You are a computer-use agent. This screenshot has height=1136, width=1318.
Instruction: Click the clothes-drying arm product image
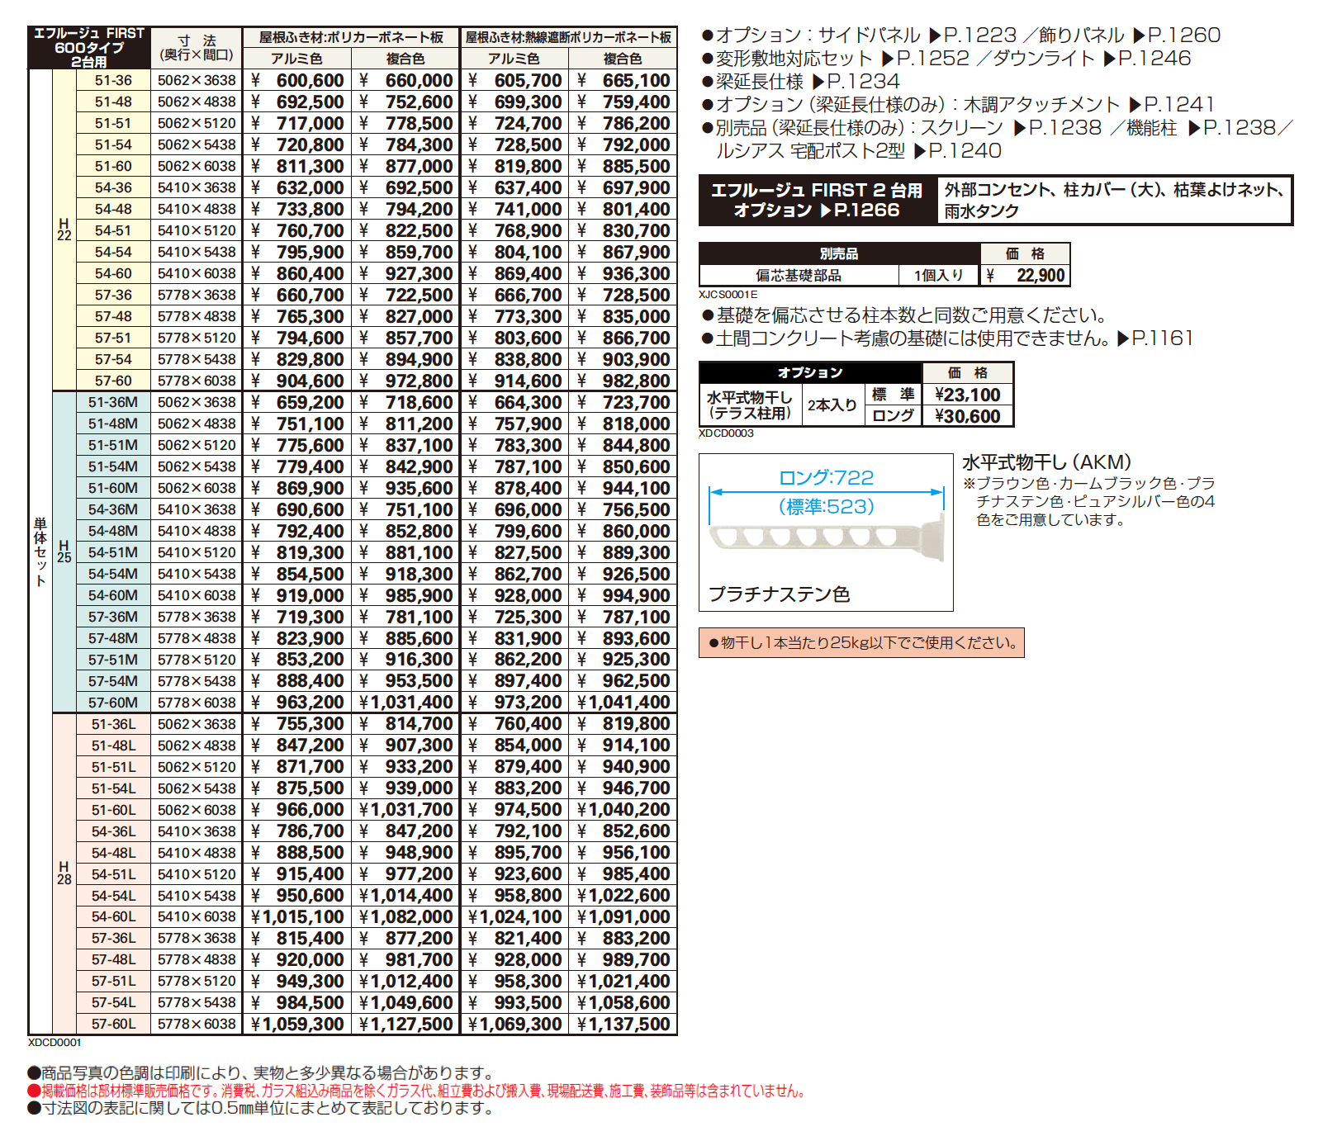click(827, 538)
